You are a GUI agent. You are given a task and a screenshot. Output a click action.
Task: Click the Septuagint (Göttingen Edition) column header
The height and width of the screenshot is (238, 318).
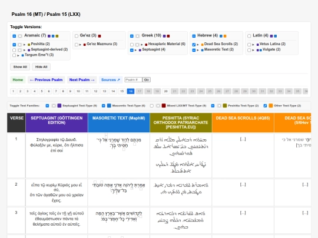[57, 123]
